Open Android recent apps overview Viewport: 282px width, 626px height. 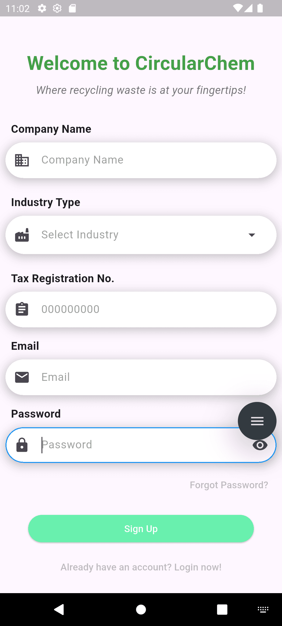222,610
